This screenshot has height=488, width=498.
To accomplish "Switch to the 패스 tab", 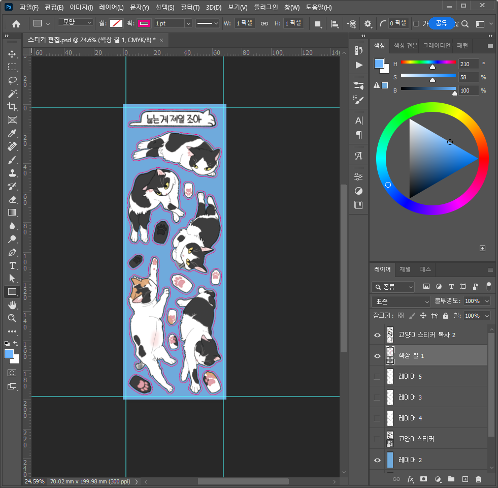I will [x=425, y=269].
